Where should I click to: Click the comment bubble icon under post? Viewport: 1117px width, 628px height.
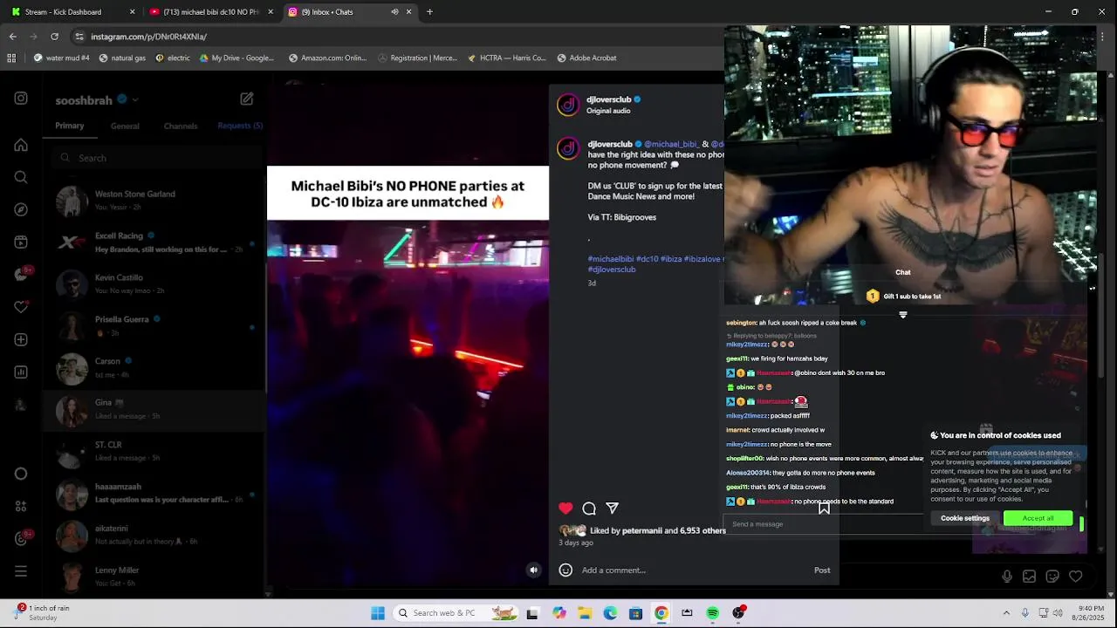pos(589,509)
